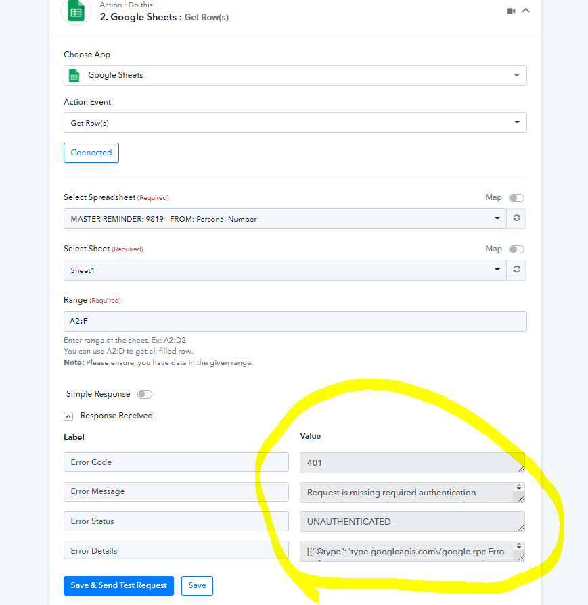Open the Select Spreadsheet dropdown
Screen dimensions: 588x605
pyautogui.click(x=285, y=219)
